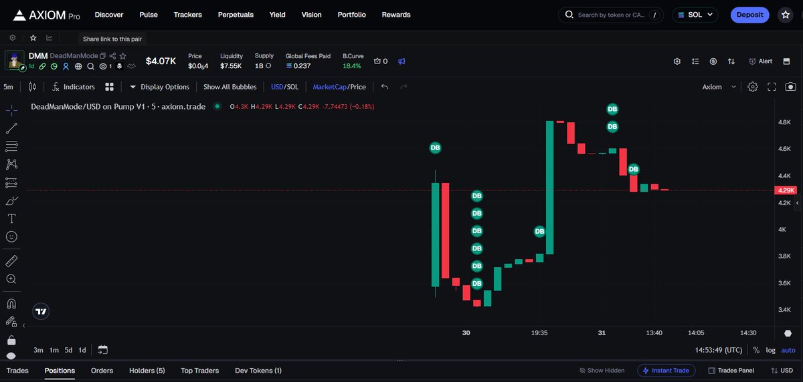Take a chart snapshot with the camera

pyautogui.click(x=791, y=87)
